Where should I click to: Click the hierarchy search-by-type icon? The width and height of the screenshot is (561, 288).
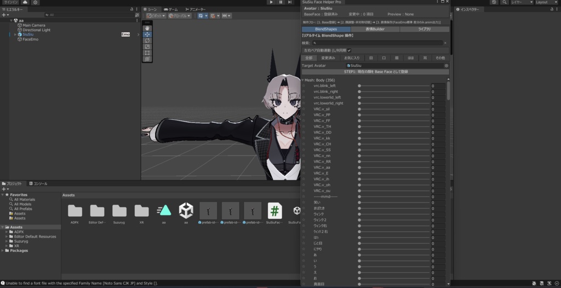pyautogui.click(x=136, y=15)
